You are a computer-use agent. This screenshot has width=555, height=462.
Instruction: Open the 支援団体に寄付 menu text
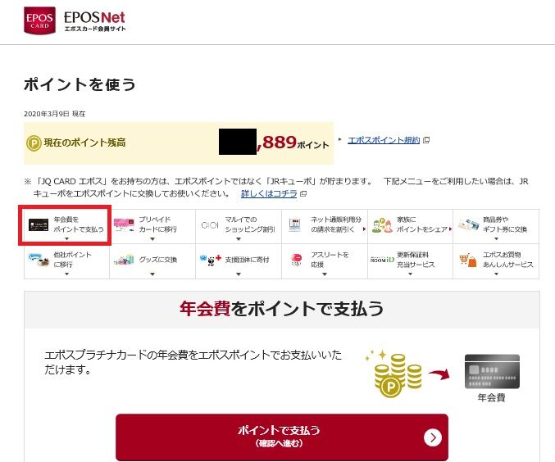pos(247,260)
